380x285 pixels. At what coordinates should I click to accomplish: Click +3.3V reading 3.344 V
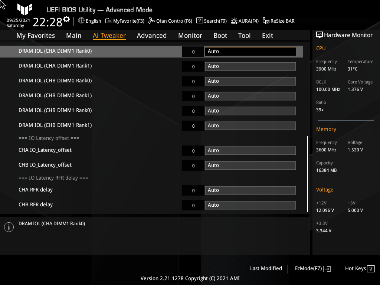[x=324, y=231]
